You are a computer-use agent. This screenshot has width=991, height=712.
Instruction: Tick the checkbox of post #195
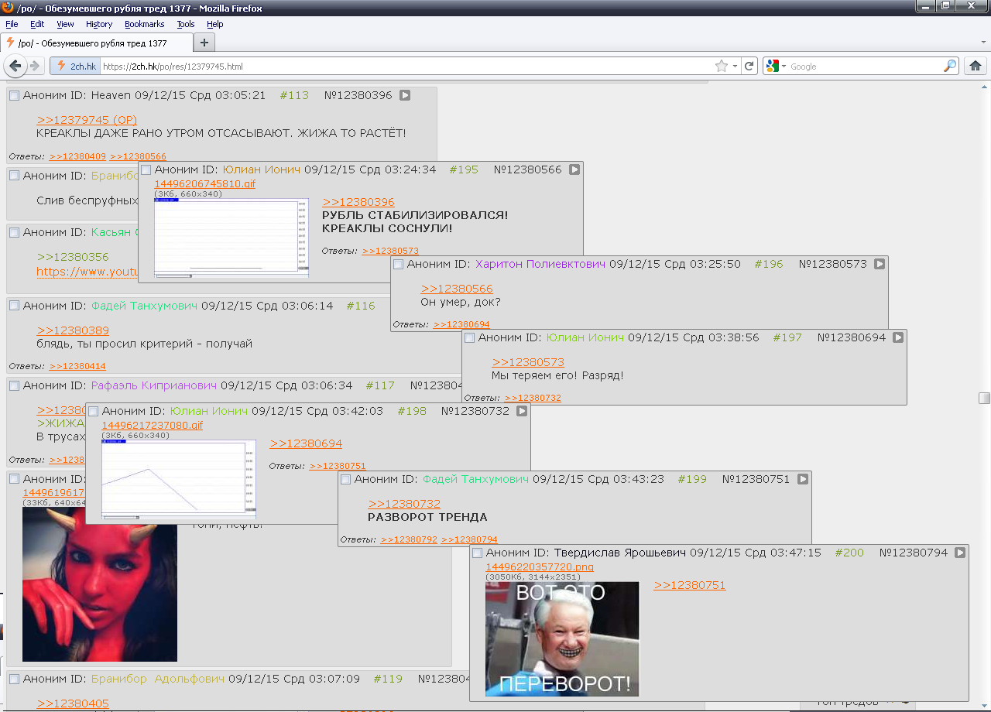(x=146, y=169)
